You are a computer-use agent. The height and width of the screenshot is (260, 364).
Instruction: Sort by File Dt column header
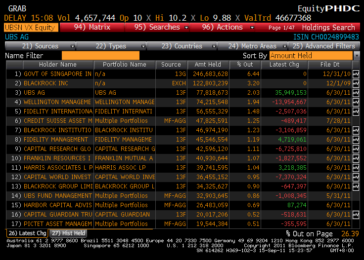pyautogui.click(x=330, y=65)
